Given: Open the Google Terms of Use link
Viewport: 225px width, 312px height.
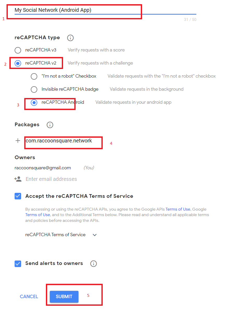Looking at the screenshot, I should click(38, 215).
